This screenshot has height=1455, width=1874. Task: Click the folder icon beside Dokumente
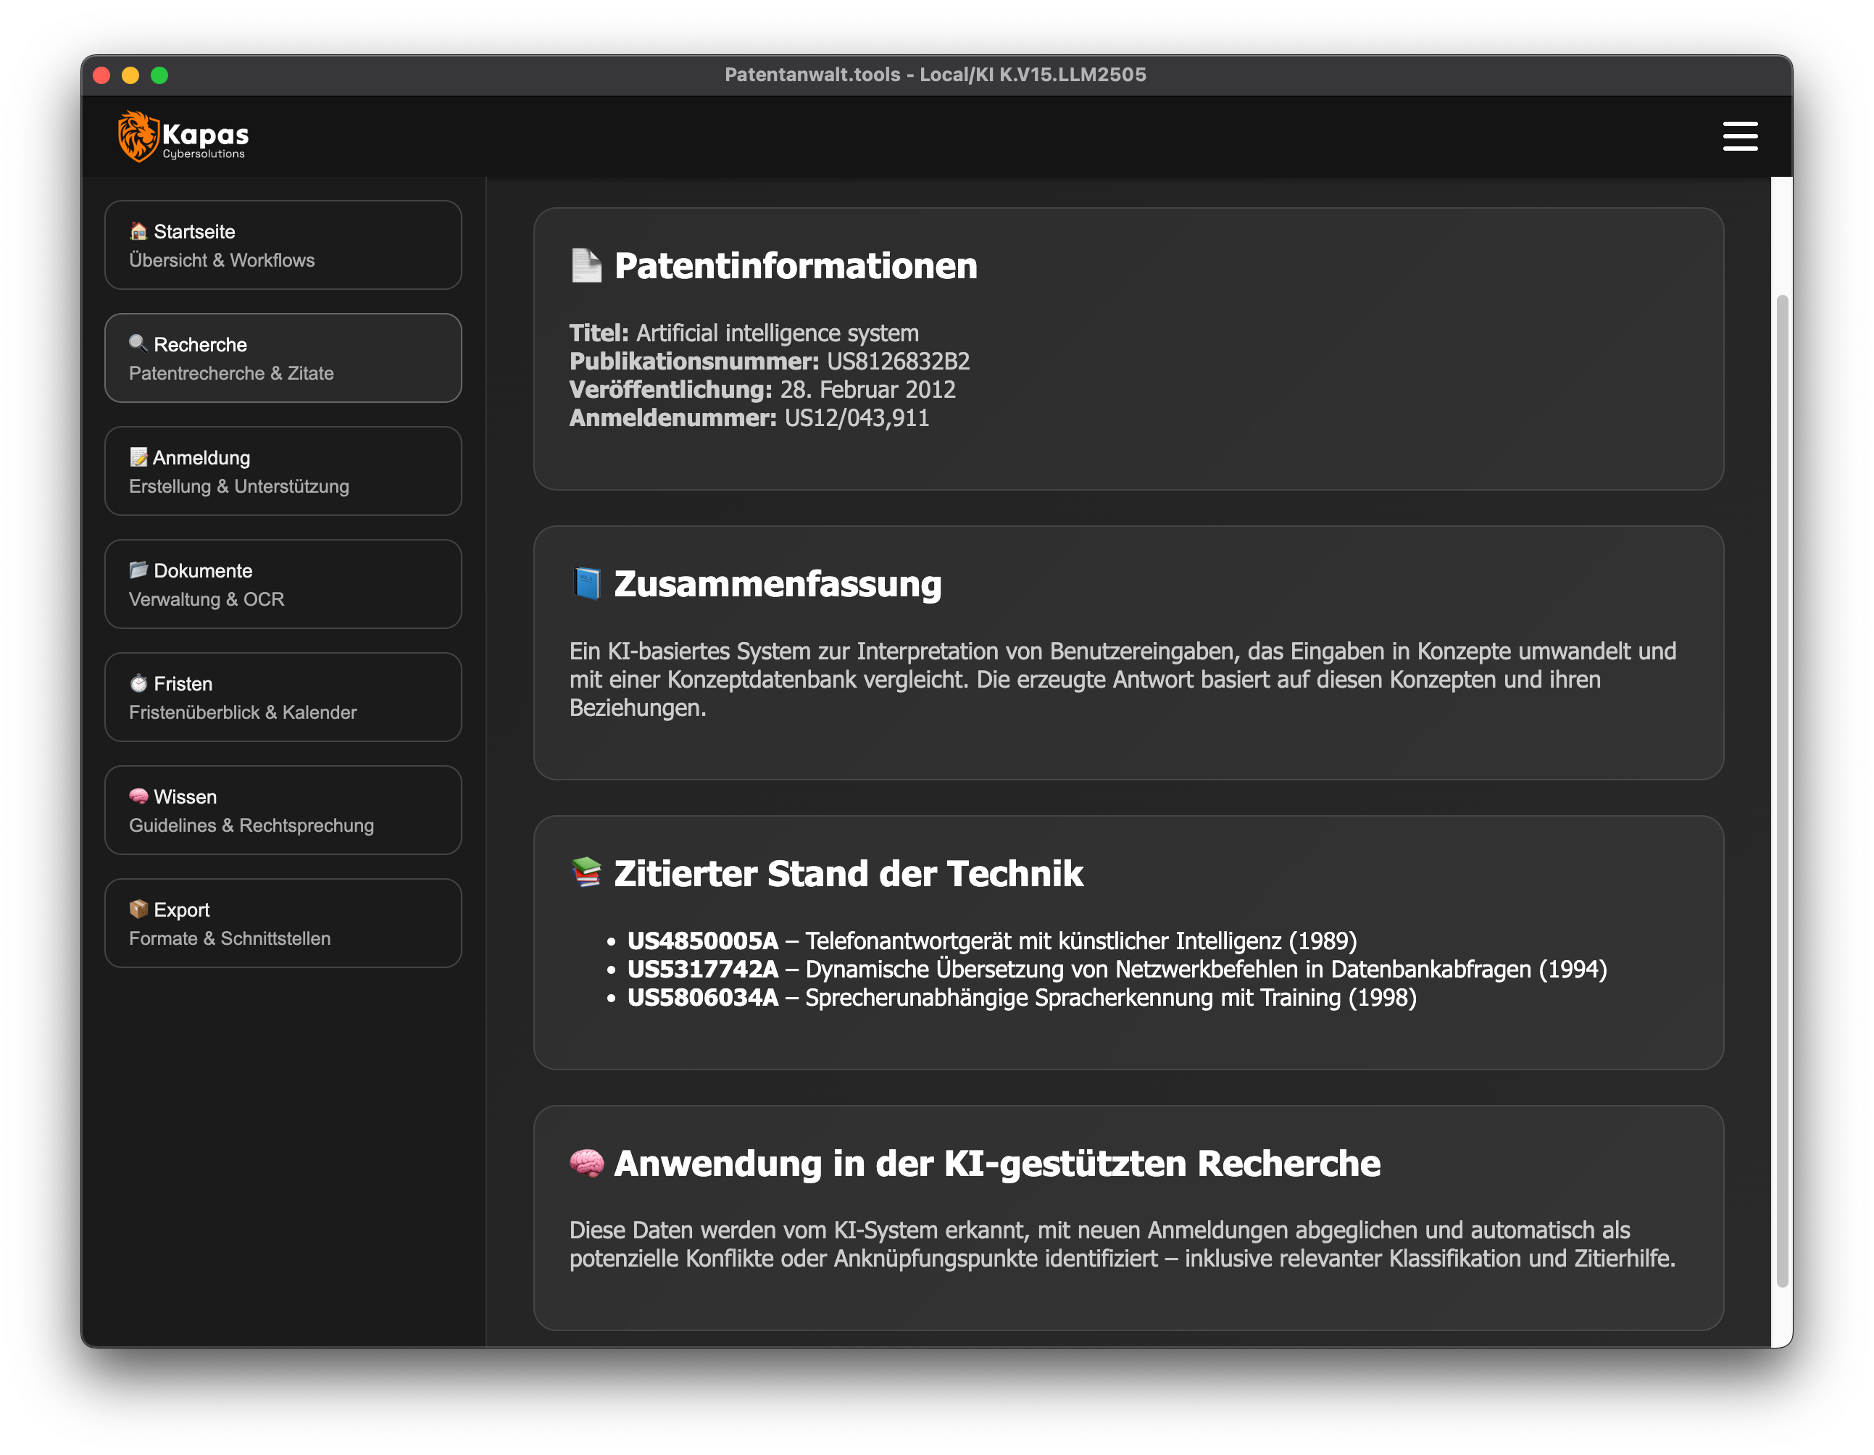(x=138, y=570)
